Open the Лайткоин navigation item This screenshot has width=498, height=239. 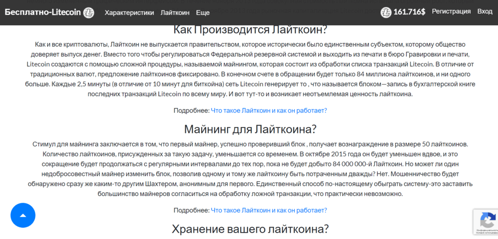click(x=175, y=13)
